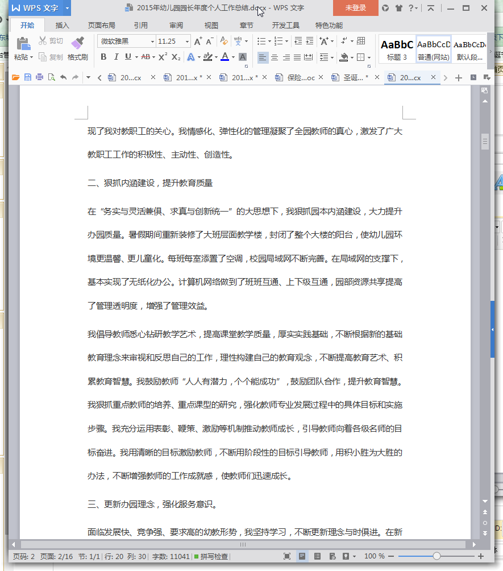The image size is (503, 571).
Task: Open the WPS 文字 application menu dropdown arrow
Action: click(67, 7)
